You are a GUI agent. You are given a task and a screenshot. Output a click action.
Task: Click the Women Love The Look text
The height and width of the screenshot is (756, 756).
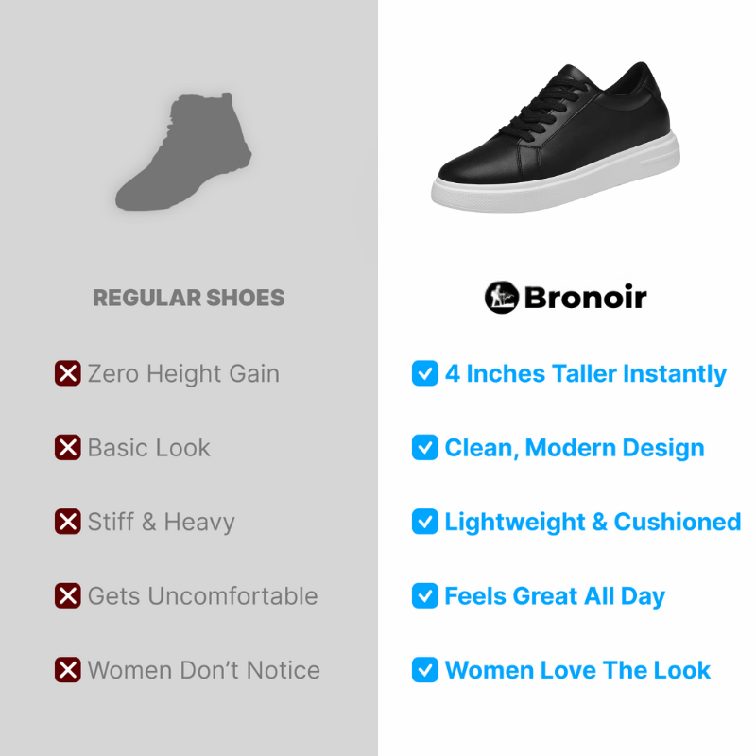(x=577, y=670)
